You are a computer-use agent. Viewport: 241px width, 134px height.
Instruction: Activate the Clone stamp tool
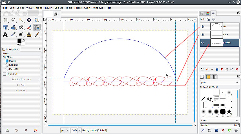click(x=29, y=35)
